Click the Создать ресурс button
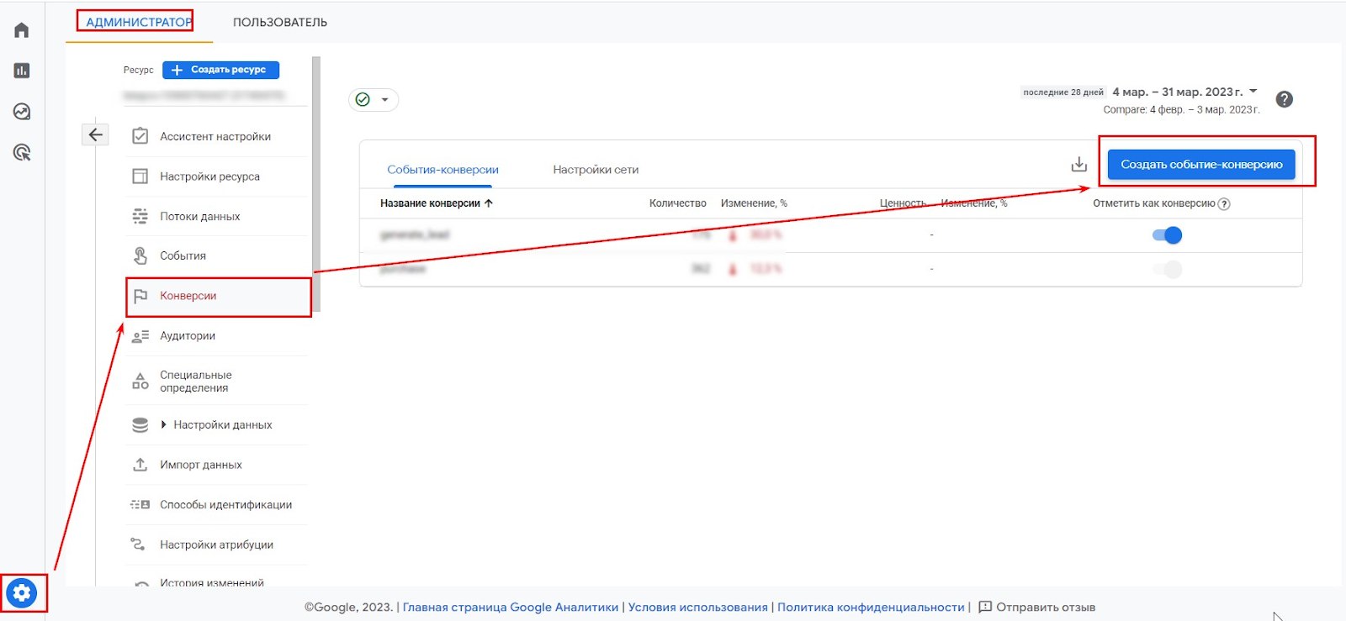 221,70
